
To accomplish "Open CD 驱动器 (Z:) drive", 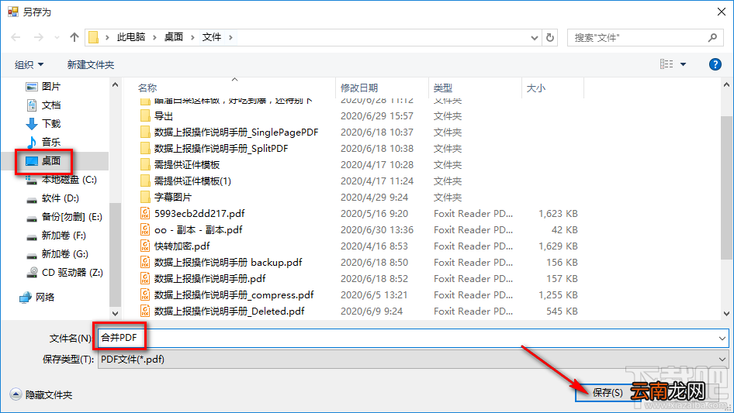I will 64,272.
